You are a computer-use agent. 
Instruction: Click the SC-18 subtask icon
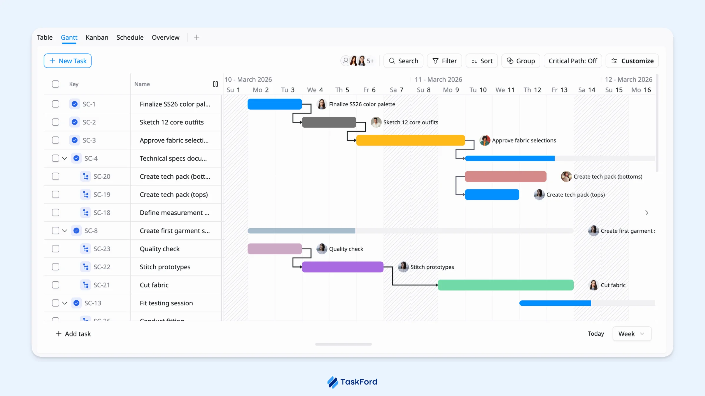click(85, 213)
